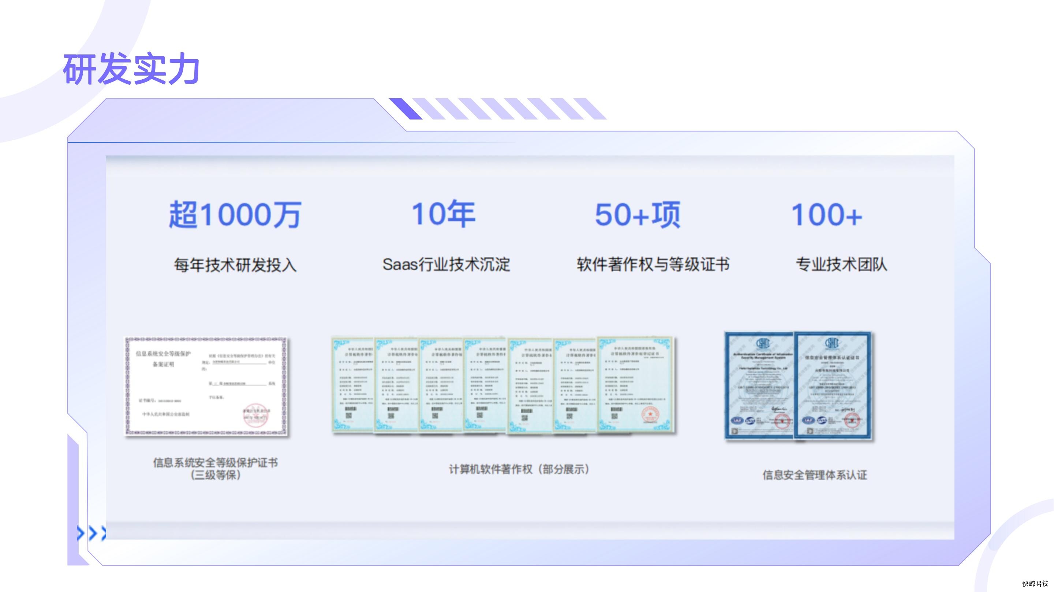Select the 50+项 statistic

click(x=638, y=215)
